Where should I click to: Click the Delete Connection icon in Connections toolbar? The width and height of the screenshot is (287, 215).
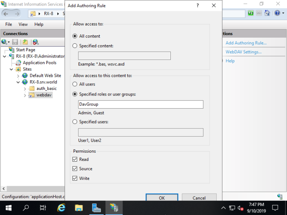click(x=36, y=42)
